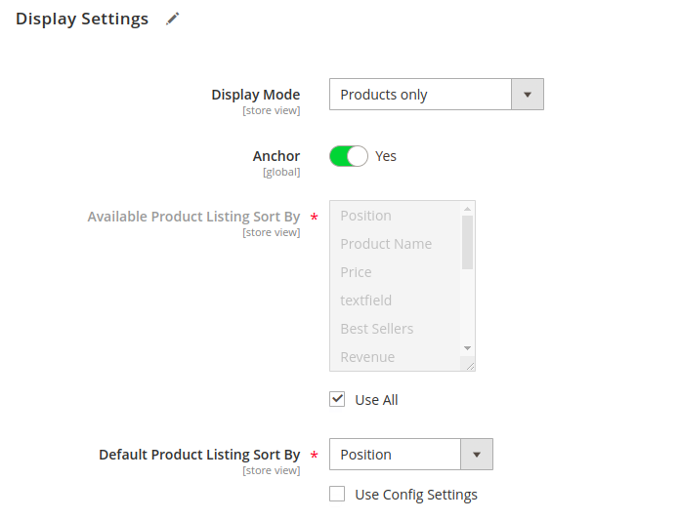The width and height of the screenshot is (679, 520).
Task: Expand the Default Product Listing Sort By dropdown
Action: coord(477,455)
